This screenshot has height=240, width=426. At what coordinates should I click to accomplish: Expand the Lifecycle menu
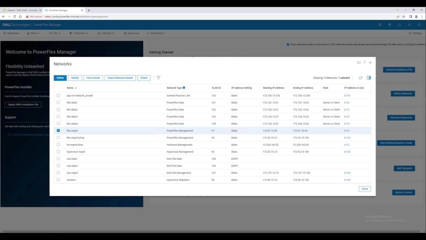pyautogui.click(x=106, y=33)
